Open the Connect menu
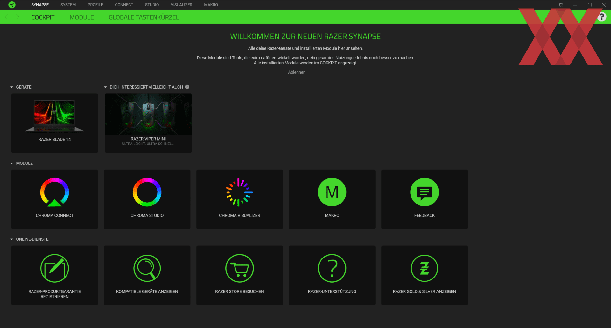Screen dimensions: 611x328 (124, 5)
